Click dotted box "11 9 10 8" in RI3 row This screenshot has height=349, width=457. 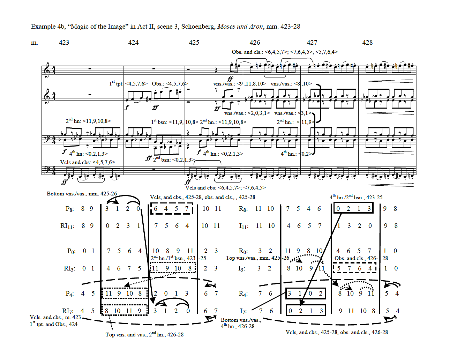[172, 268]
